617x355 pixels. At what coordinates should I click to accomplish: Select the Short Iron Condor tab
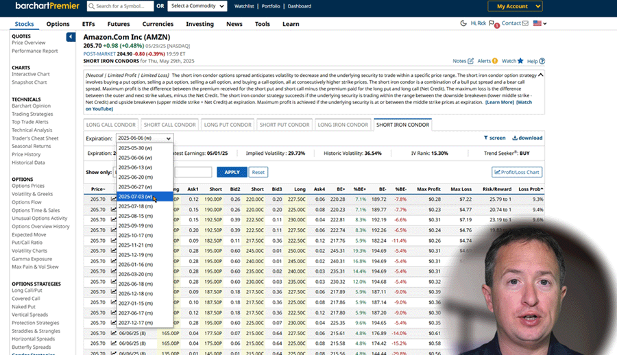(402, 125)
